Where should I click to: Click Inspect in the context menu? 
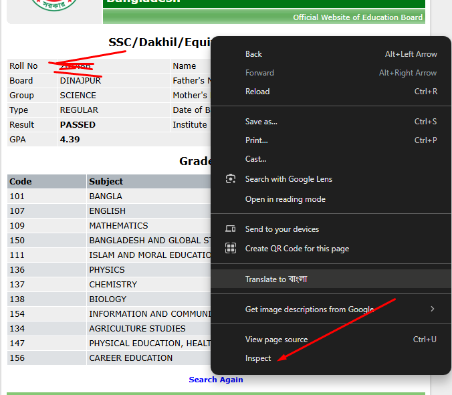coord(258,358)
